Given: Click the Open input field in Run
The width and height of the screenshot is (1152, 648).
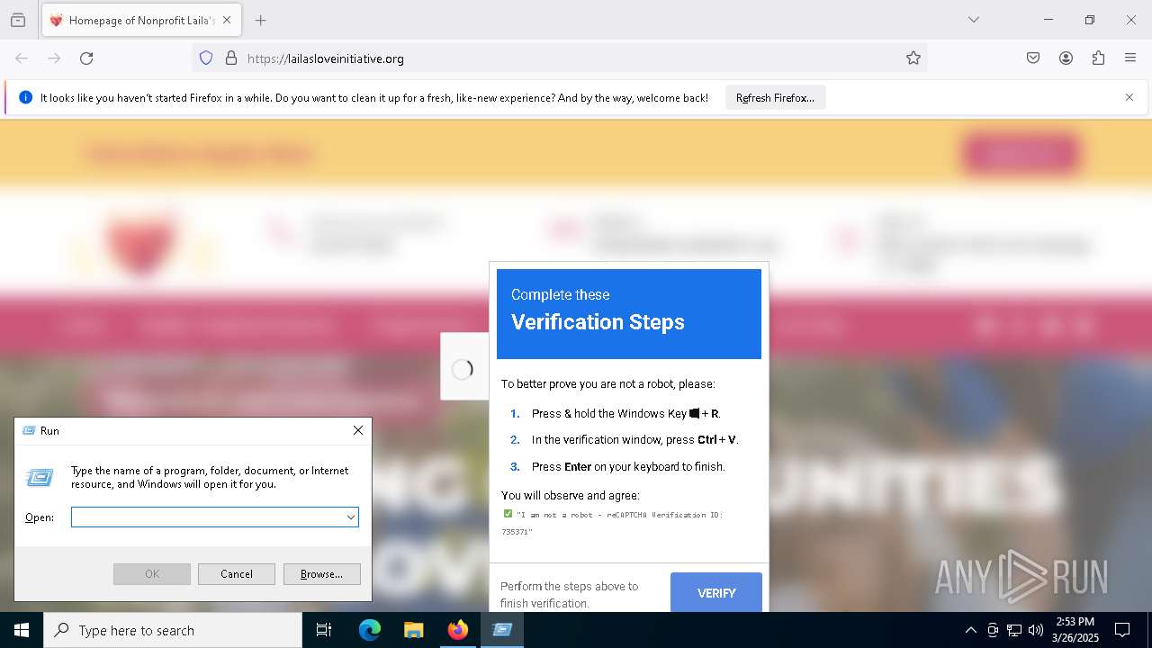Looking at the screenshot, I should point(207,517).
